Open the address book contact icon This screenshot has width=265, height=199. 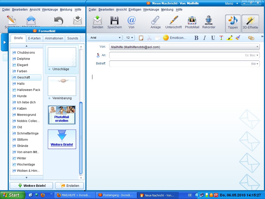[98, 55]
